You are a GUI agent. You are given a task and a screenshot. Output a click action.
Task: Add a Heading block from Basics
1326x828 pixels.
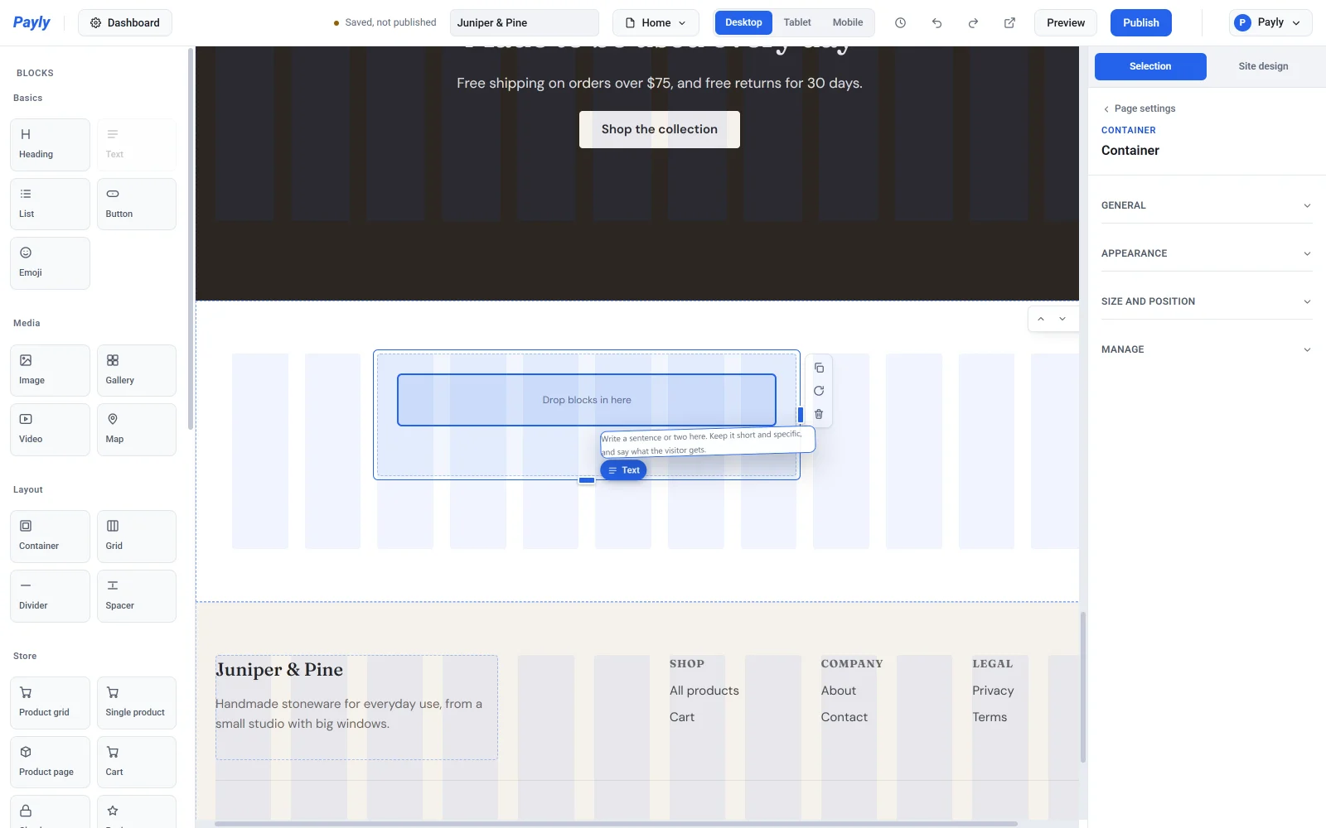click(x=50, y=145)
